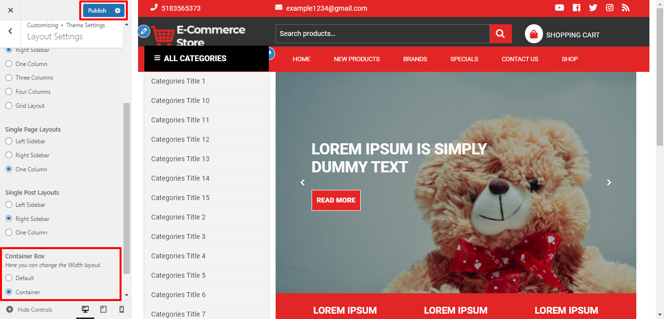Open the YouTube social icon
664x319 pixels.
559,8
